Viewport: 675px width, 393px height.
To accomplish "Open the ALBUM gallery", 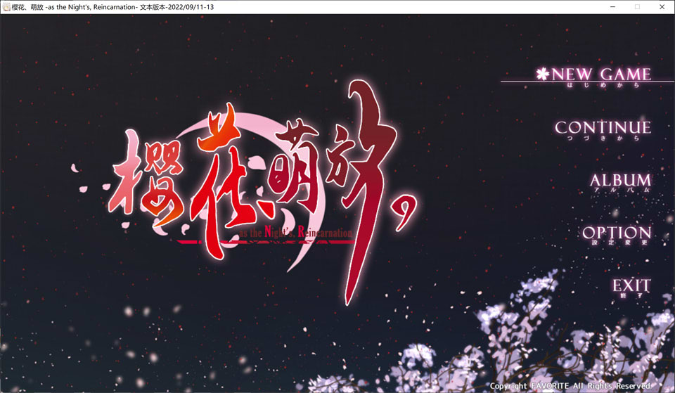I will coord(620,180).
